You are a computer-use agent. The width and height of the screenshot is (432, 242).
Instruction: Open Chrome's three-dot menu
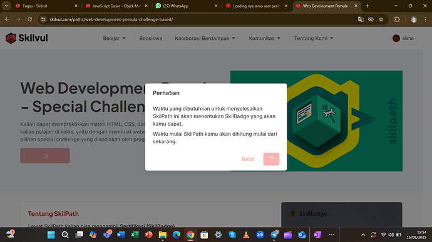pos(425,19)
